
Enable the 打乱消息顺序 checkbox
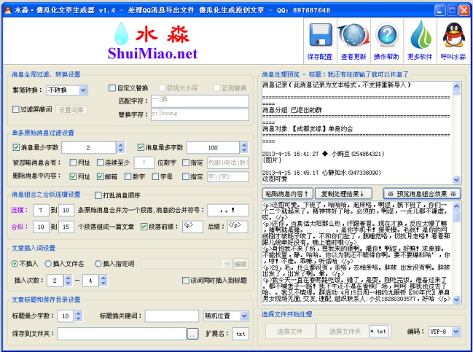pos(98,195)
